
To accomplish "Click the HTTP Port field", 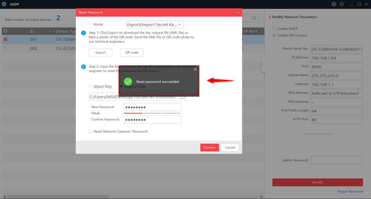I will click(x=337, y=120).
